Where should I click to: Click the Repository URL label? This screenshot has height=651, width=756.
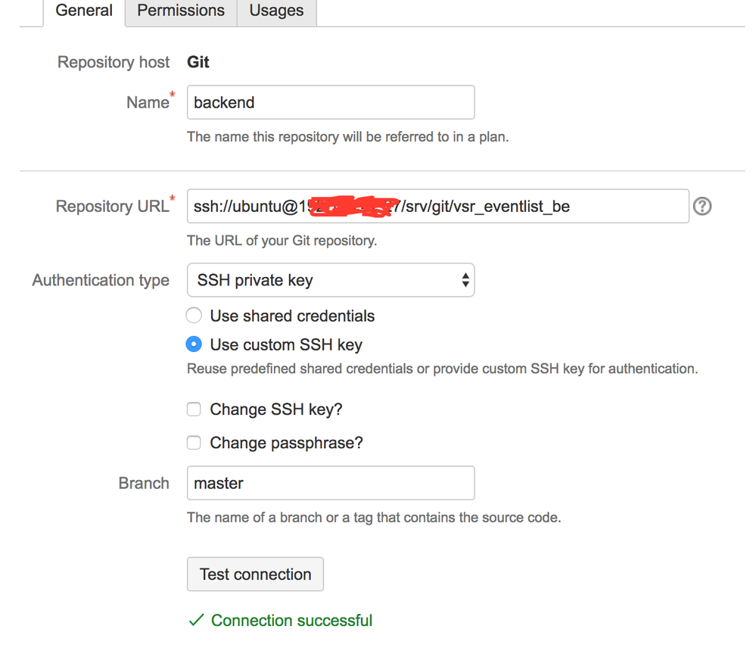pos(112,207)
